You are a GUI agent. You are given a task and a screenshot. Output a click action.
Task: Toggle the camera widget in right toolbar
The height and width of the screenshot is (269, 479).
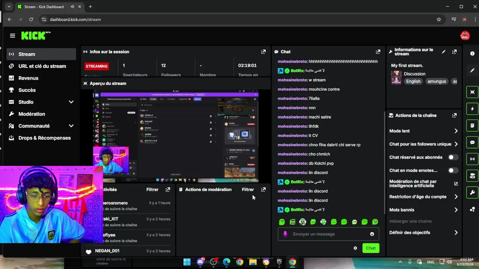point(472,176)
